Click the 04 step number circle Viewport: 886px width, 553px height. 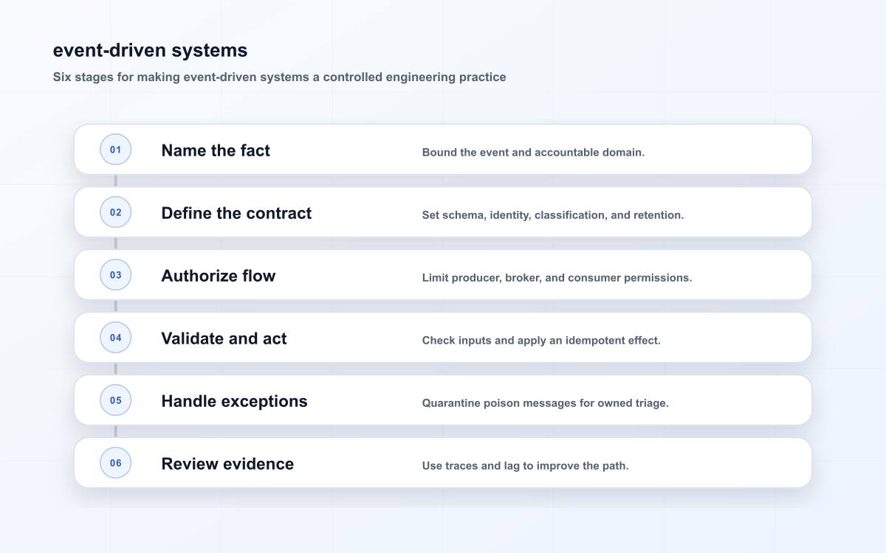click(116, 338)
